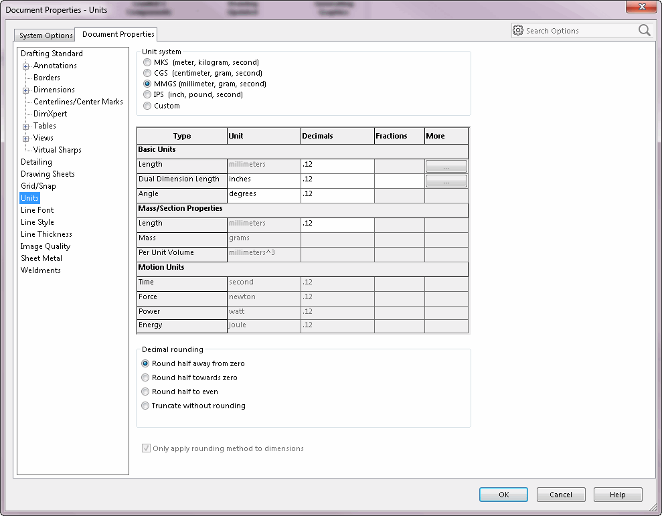Select DimXpert in the tree
The image size is (662, 516).
point(50,114)
